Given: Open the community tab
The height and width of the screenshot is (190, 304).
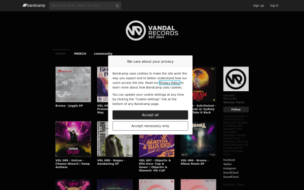Looking at the screenshot, I should pyautogui.click(x=103, y=54).
